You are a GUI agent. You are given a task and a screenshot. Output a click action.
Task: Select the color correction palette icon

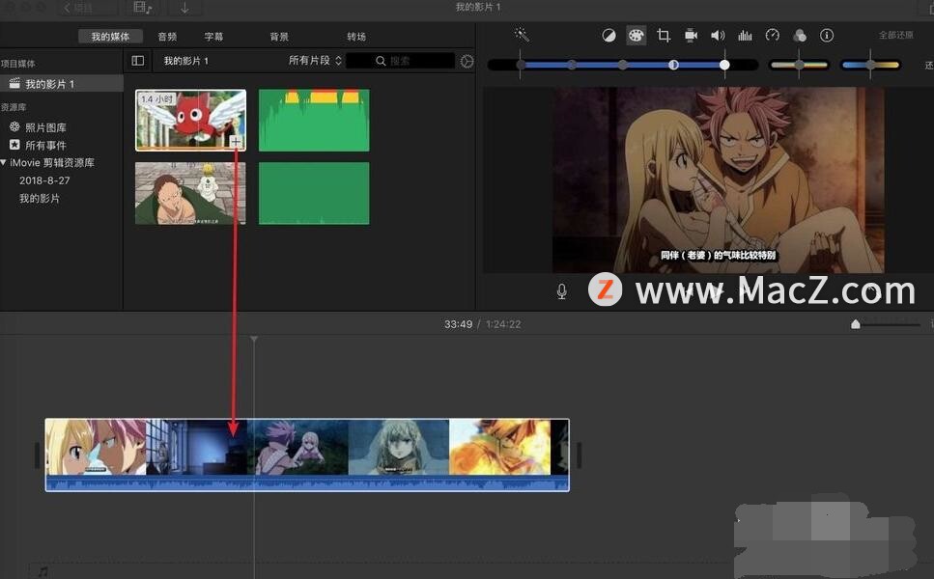point(636,36)
